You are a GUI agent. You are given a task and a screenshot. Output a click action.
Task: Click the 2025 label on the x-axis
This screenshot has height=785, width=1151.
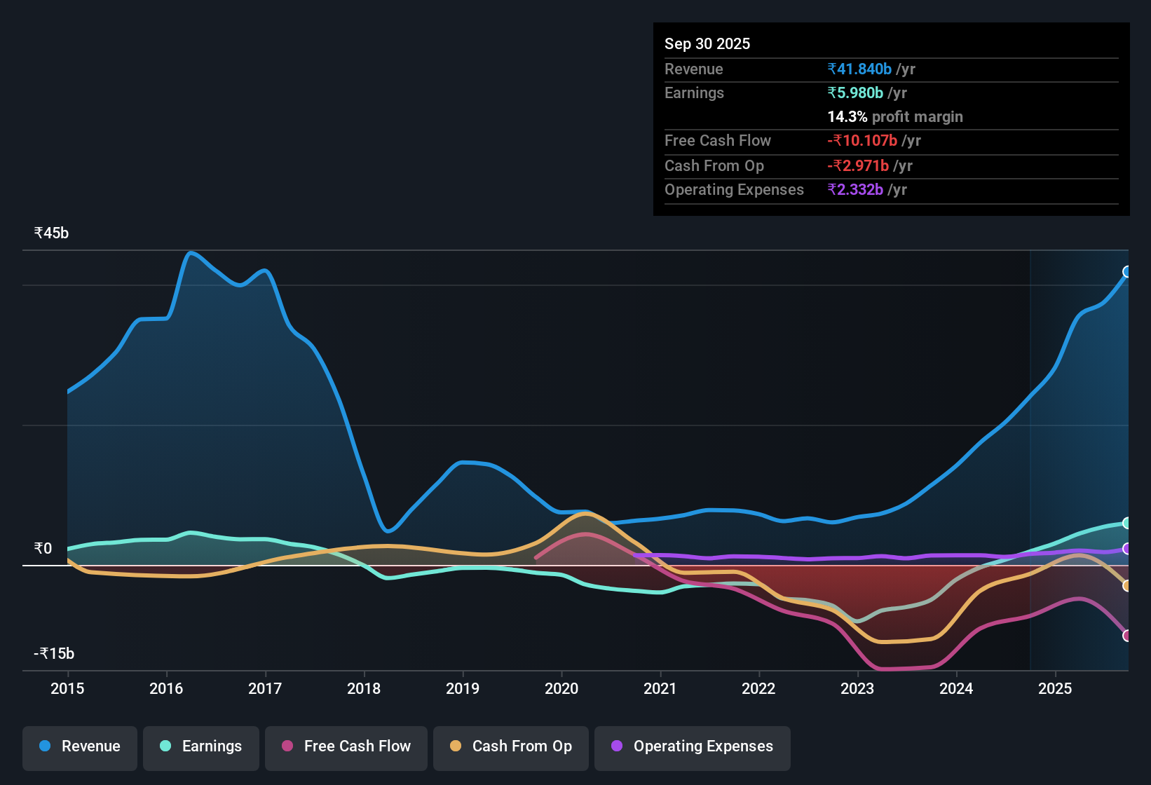point(1056,689)
